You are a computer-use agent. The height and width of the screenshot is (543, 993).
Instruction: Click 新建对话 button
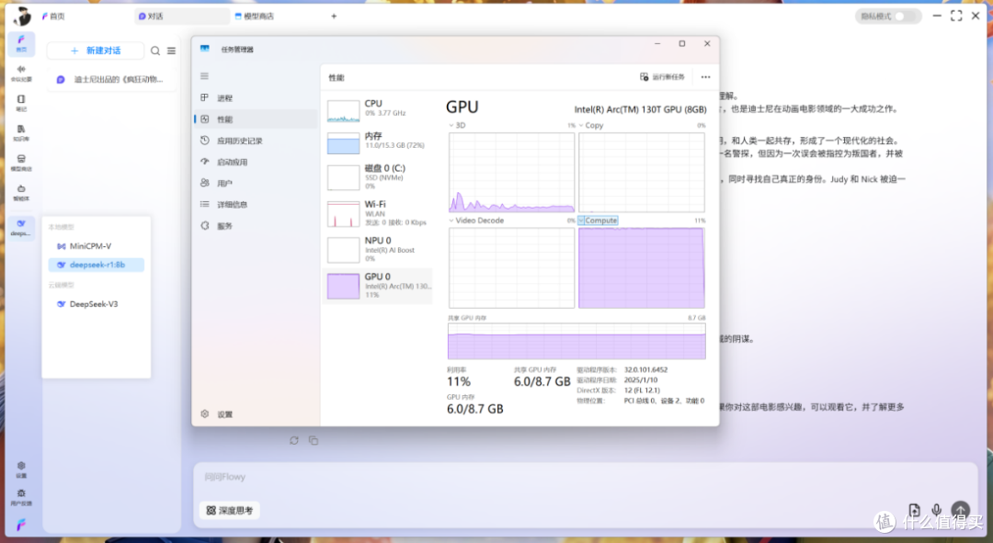coord(96,51)
